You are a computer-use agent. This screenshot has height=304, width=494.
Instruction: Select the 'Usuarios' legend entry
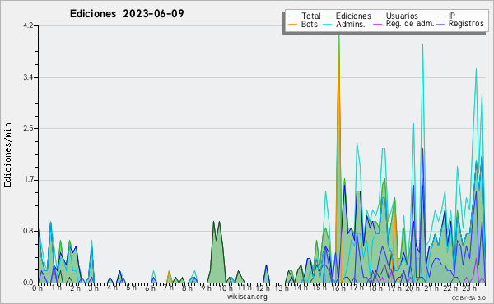402,16
